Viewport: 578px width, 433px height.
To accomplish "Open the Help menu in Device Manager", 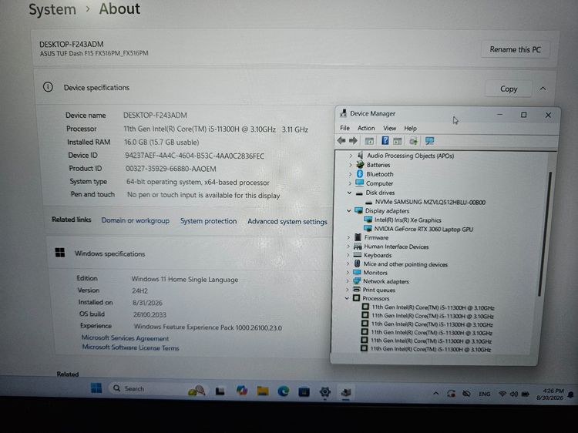I will (x=410, y=128).
